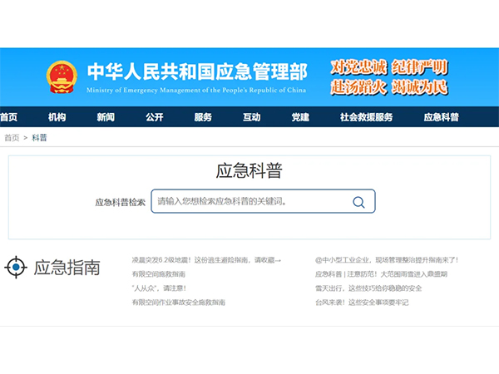Click the magnifier search icon
The height and width of the screenshot is (374, 499).
tap(358, 202)
